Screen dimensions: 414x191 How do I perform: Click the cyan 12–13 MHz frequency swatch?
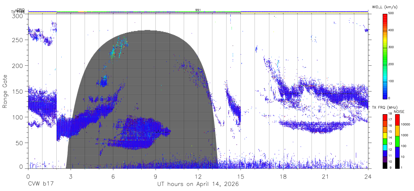pyautogui.click(x=385, y=147)
